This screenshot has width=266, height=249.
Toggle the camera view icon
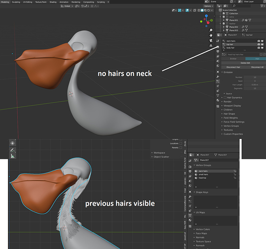(211, 40)
